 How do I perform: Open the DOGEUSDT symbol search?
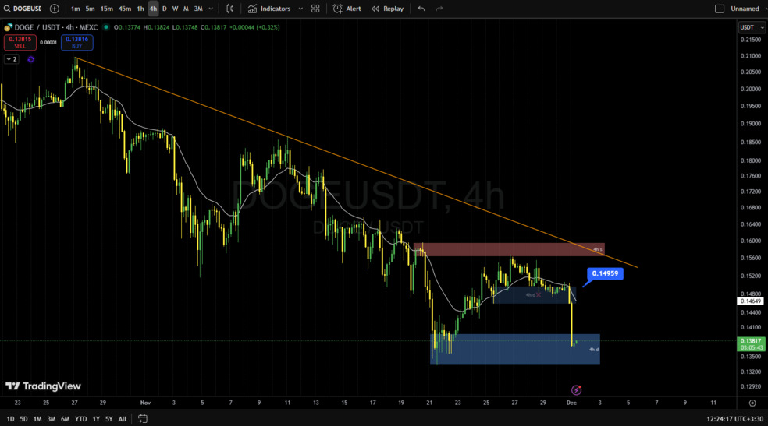pyautogui.click(x=23, y=9)
